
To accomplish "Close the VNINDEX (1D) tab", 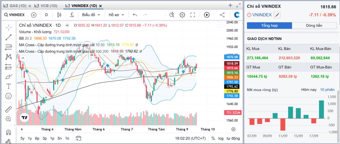I will 101,6.
